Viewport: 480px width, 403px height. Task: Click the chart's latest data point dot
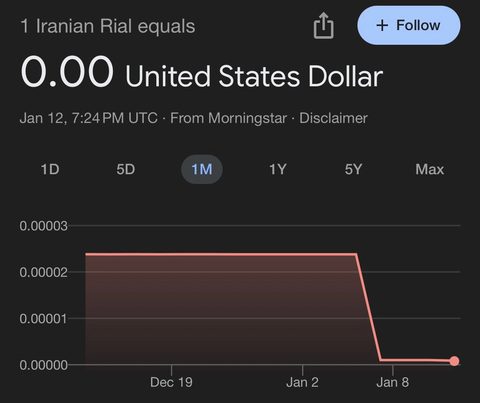coord(454,361)
